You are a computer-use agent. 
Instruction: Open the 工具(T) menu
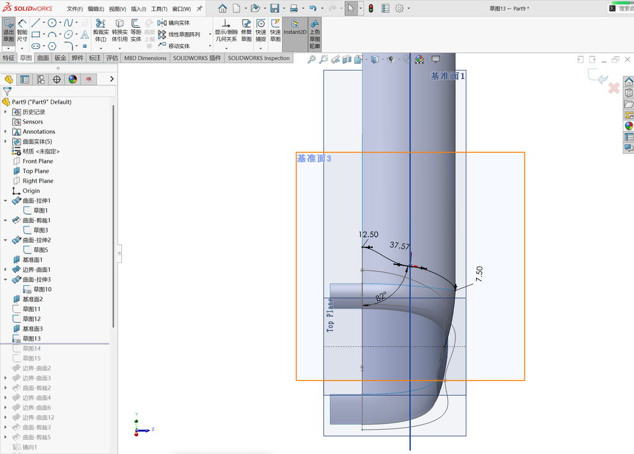(x=159, y=9)
